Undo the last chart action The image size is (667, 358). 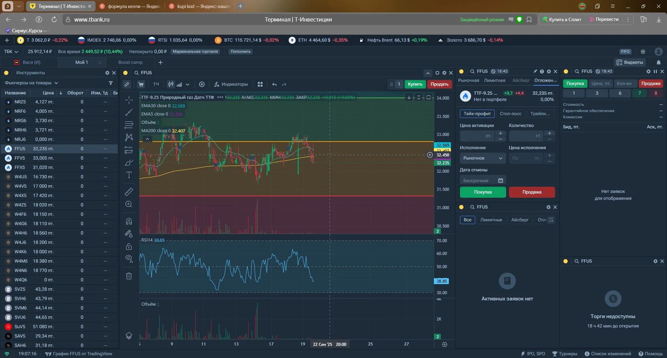[274, 84]
